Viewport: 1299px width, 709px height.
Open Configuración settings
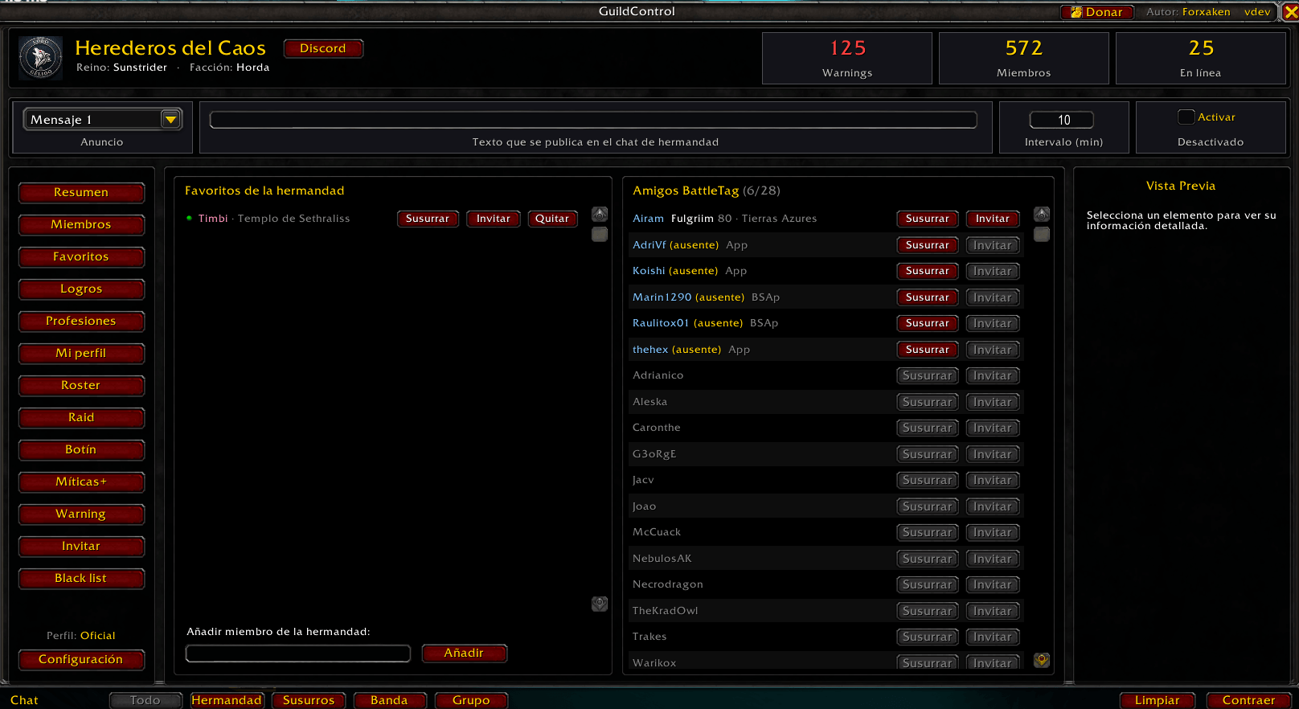[x=81, y=660]
